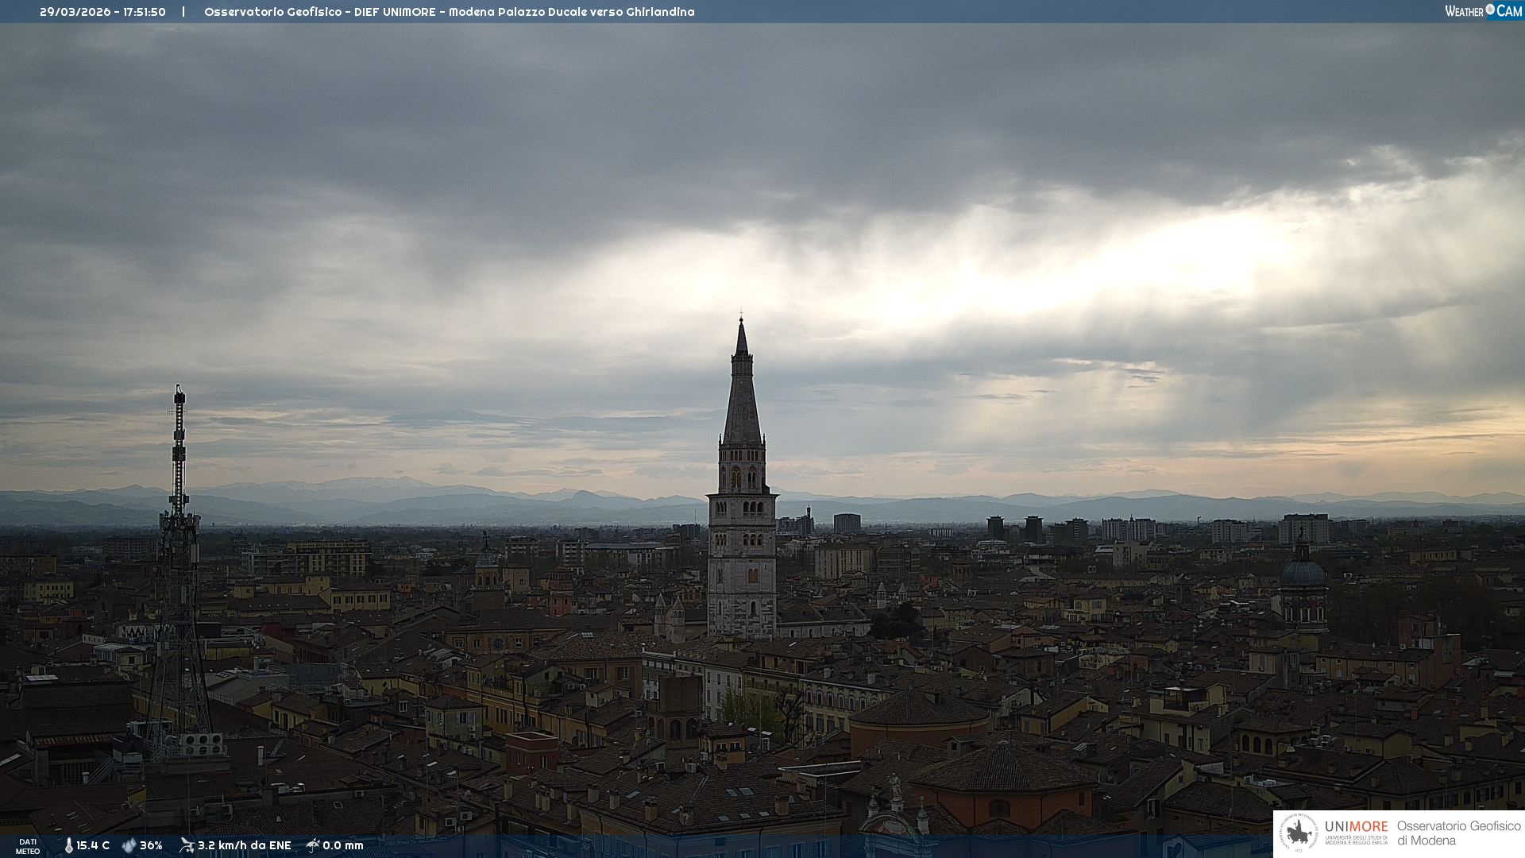The width and height of the screenshot is (1525, 858).
Task: Open the UNIMORE wordmark link
Action: (x=1356, y=827)
